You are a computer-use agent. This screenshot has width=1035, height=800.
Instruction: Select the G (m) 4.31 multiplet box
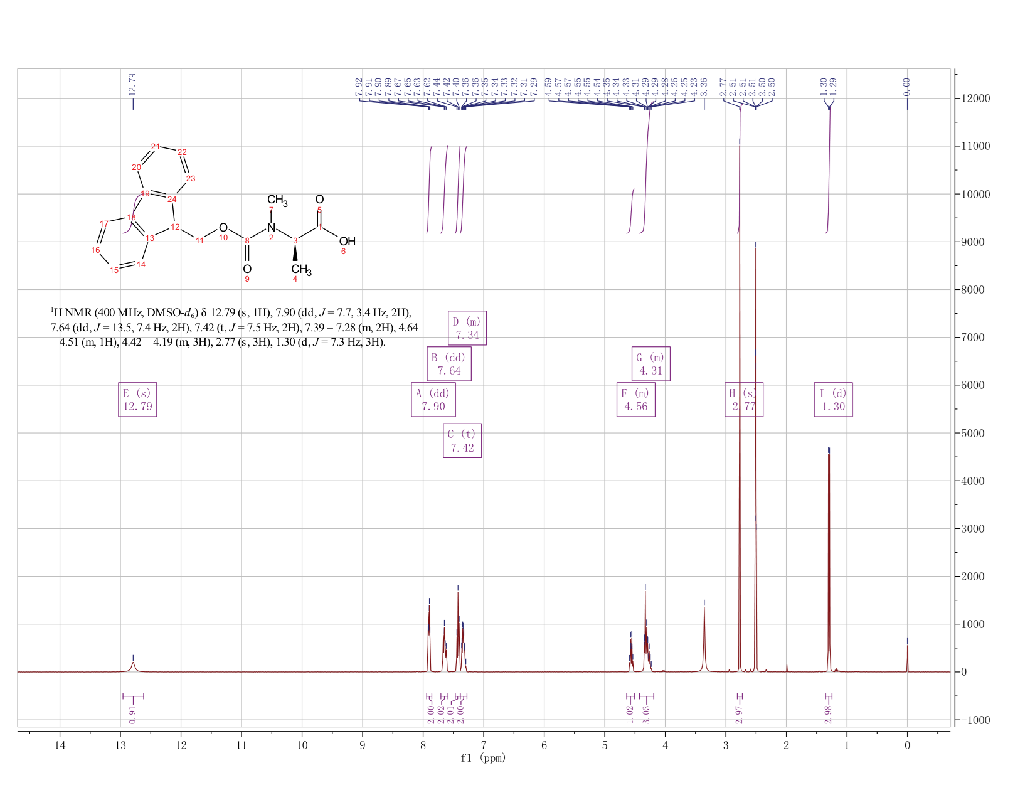point(651,364)
